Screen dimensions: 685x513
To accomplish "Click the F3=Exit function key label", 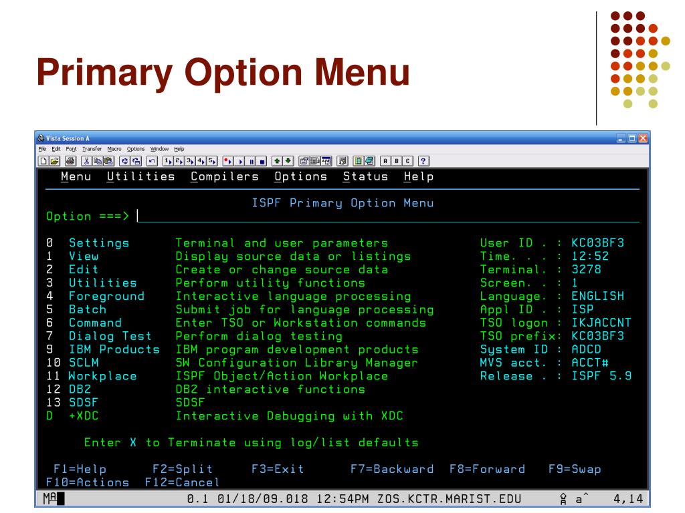I will click(278, 470).
